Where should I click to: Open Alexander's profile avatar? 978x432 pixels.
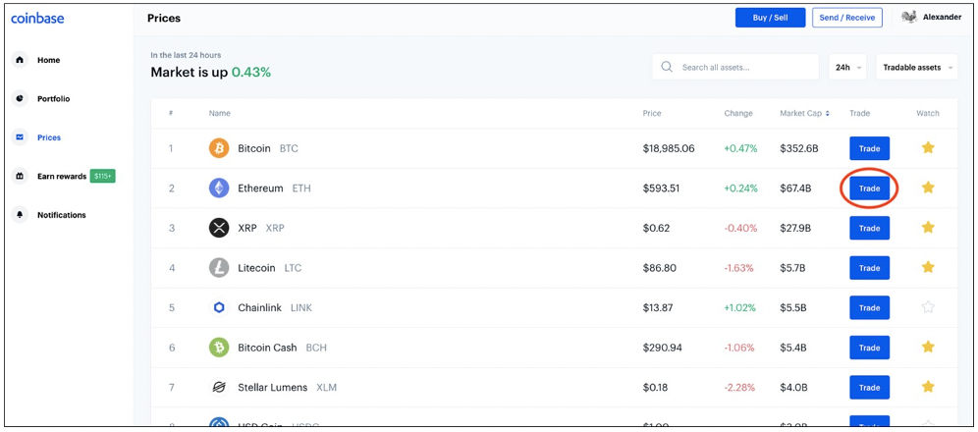908,17
